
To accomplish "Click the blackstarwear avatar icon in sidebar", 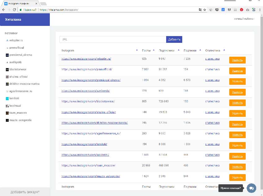I will [x=7, y=69].
